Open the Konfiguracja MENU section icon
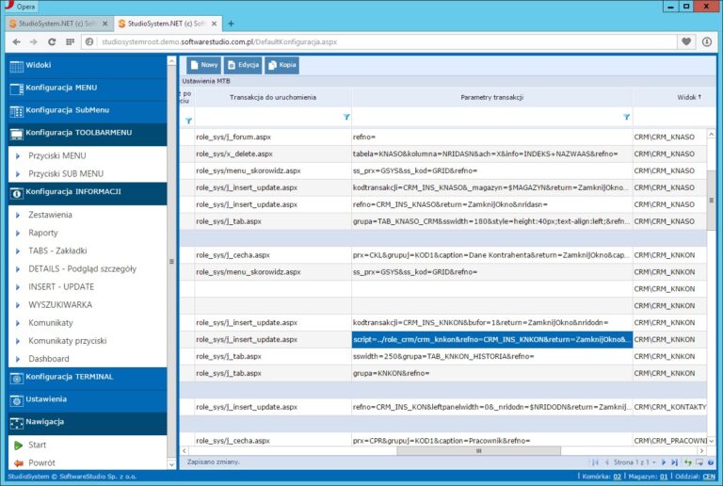The image size is (723, 486). 17,89
